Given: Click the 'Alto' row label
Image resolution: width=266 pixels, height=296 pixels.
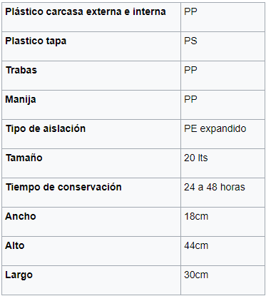Looking at the screenshot, I should tap(15, 245).
